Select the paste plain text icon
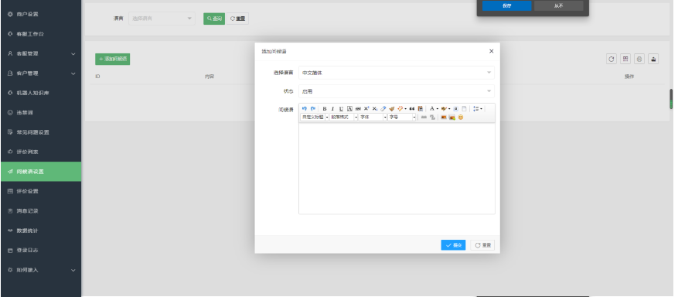The image size is (678, 297). [x=421, y=108]
